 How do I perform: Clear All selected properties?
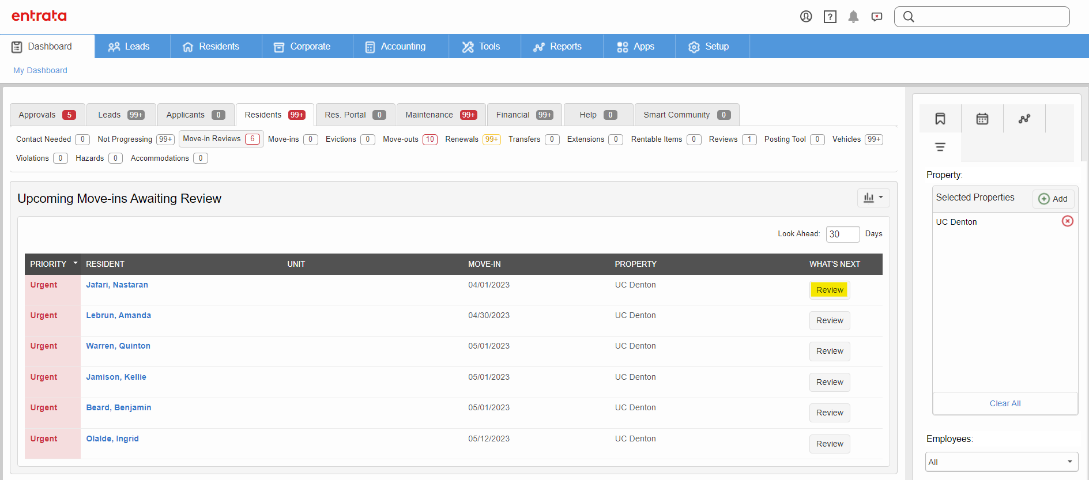click(1005, 403)
